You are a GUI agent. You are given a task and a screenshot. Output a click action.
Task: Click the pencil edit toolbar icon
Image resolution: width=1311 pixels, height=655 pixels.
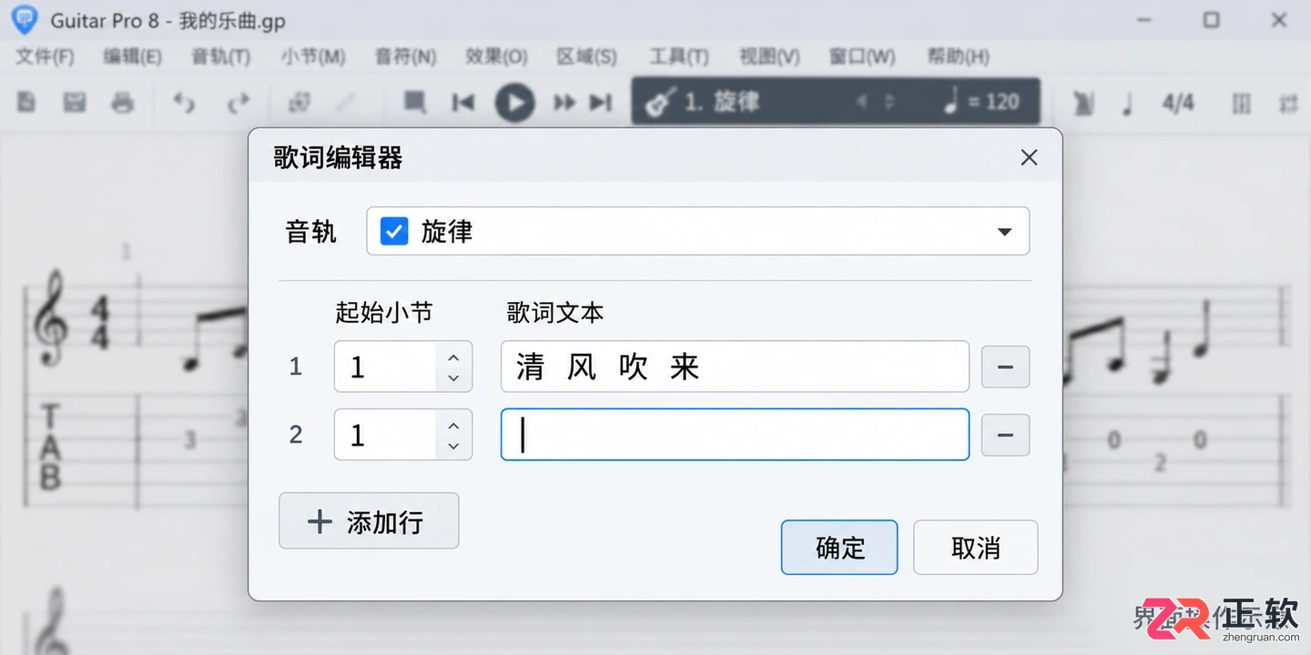click(x=345, y=102)
